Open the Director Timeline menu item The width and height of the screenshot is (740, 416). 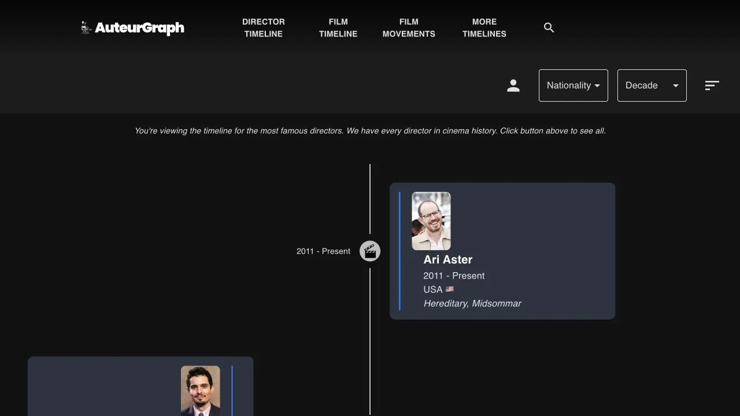[x=264, y=28]
